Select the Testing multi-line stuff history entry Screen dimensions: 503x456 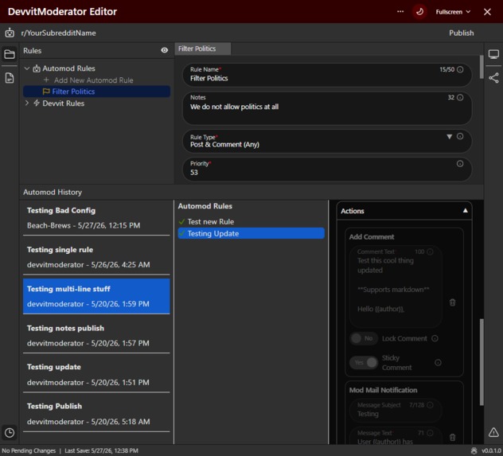tap(96, 296)
